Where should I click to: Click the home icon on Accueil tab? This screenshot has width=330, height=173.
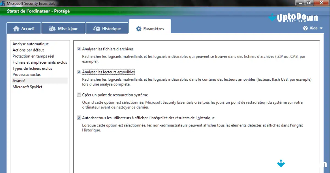point(16,28)
